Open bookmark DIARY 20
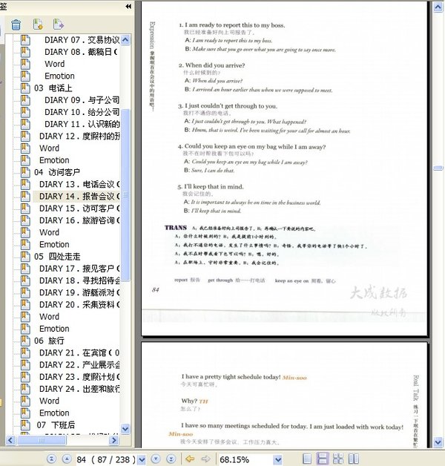Screen dimensions: 445x466 tap(79, 305)
